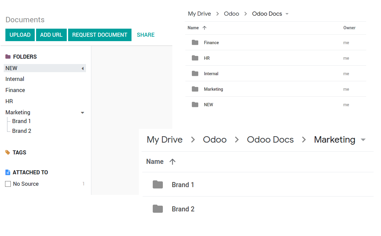Collapse arrow beside NEW folder in sidebar
The height and width of the screenshot is (236, 381).
click(83, 68)
